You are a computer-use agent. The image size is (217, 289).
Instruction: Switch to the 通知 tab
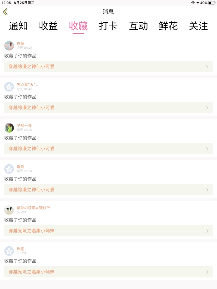pos(18,26)
